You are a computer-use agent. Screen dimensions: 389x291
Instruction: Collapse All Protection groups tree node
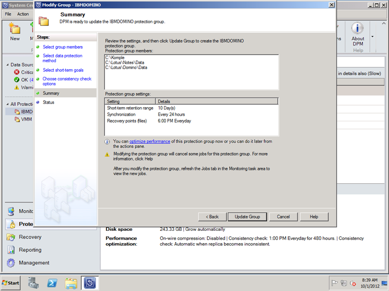pos(7,104)
